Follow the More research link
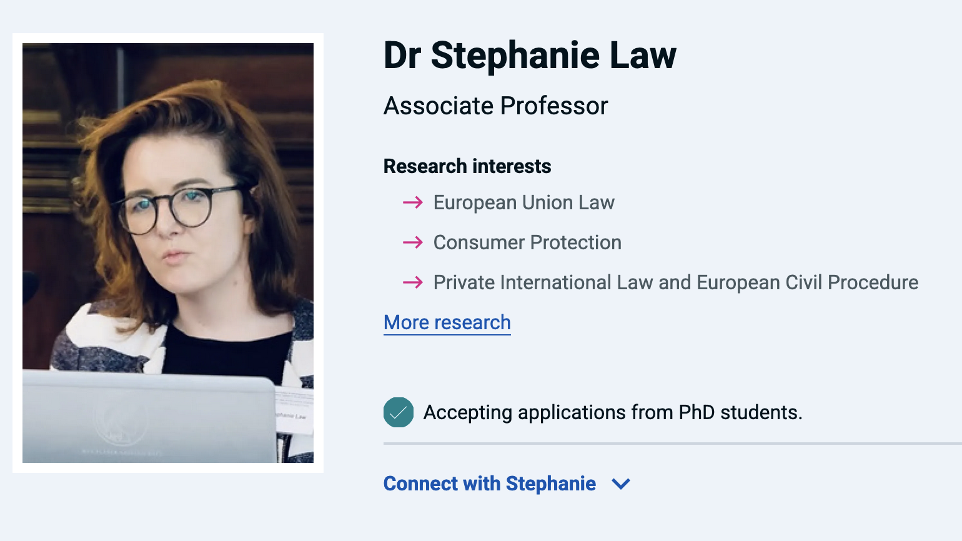The height and width of the screenshot is (541, 962). click(447, 322)
